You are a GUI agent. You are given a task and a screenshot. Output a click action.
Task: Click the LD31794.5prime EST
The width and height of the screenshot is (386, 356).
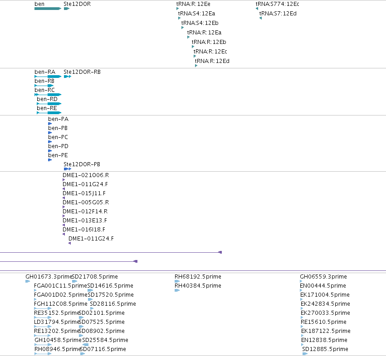(43, 327)
